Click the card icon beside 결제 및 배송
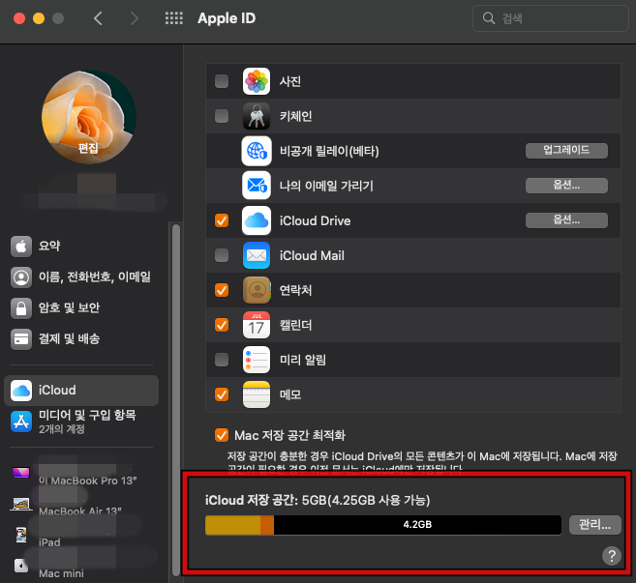Screen dimensions: 636x583 click(21, 338)
